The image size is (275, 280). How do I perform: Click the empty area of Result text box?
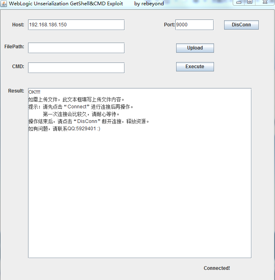140,195
